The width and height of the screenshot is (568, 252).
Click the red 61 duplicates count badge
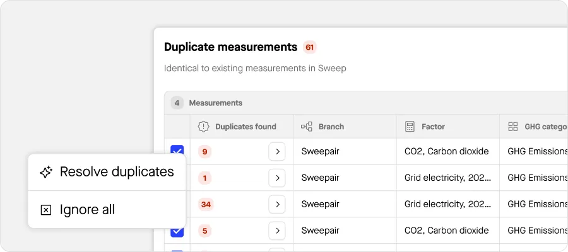tap(309, 47)
